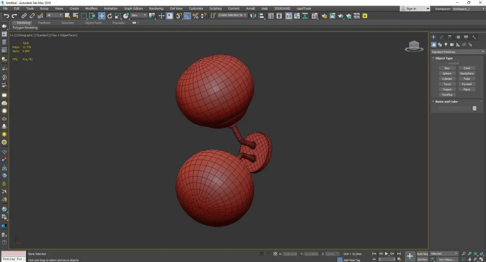The width and height of the screenshot is (486, 262).
Task: Click the GeoSphere primitive button
Action: tap(467, 74)
